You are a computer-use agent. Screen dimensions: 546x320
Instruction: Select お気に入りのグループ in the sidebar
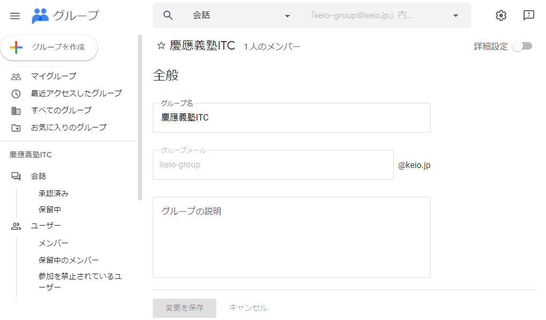pos(68,127)
